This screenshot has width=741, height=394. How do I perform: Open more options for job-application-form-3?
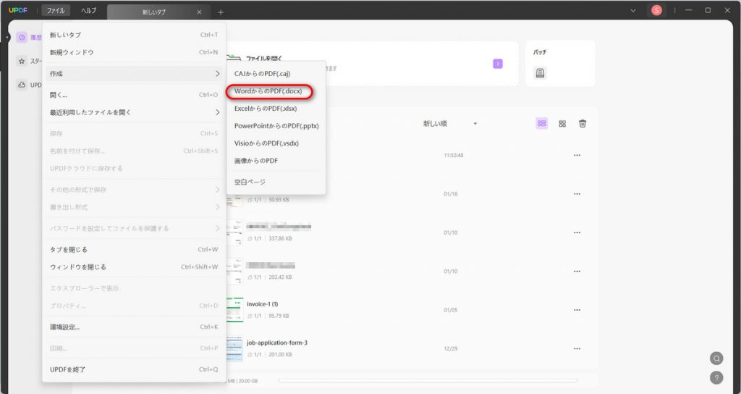(577, 348)
